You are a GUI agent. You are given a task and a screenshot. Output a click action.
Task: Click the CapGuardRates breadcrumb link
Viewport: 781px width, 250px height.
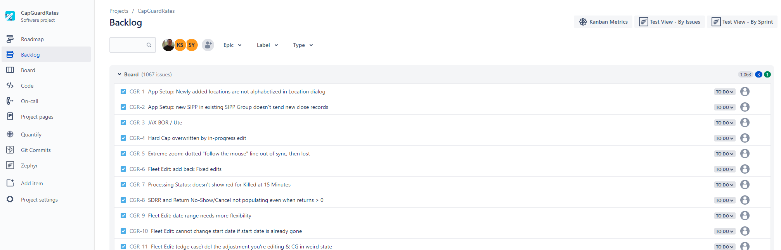[156, 11]
